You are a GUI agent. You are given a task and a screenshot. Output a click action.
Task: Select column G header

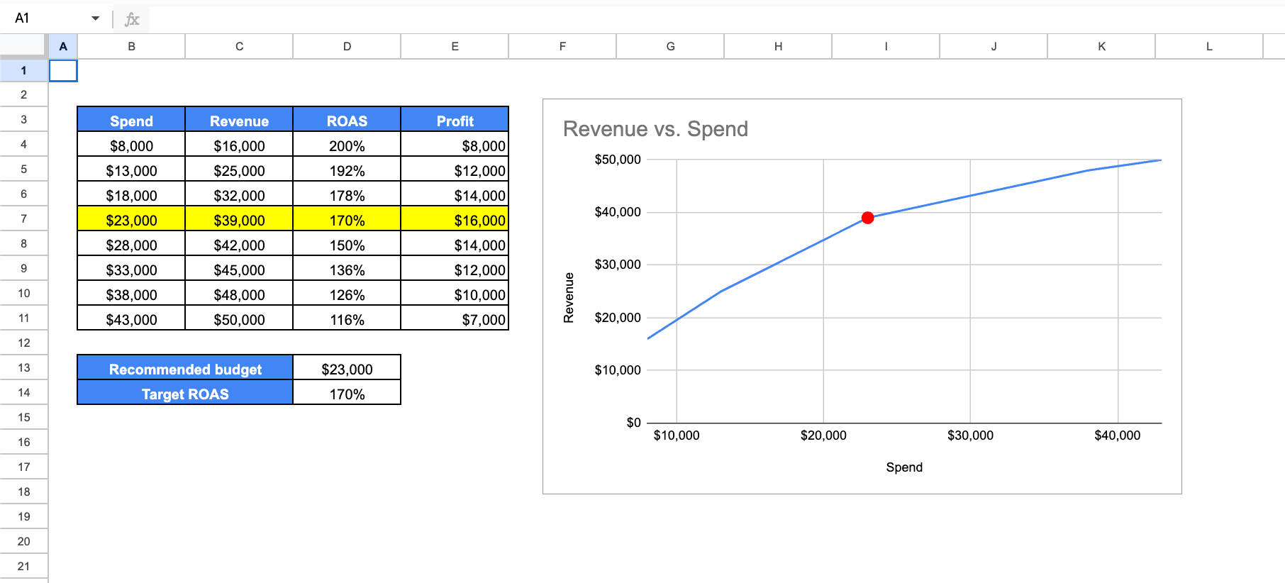click(670, 46)
